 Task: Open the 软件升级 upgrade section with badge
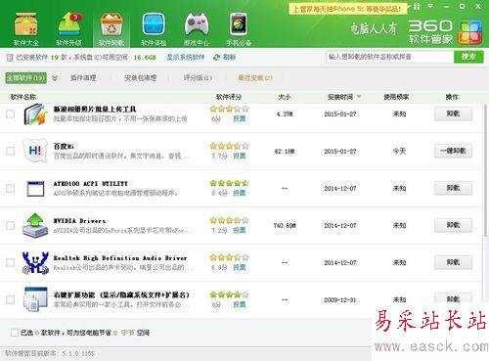pyautogui.click(x=68, y=29)
